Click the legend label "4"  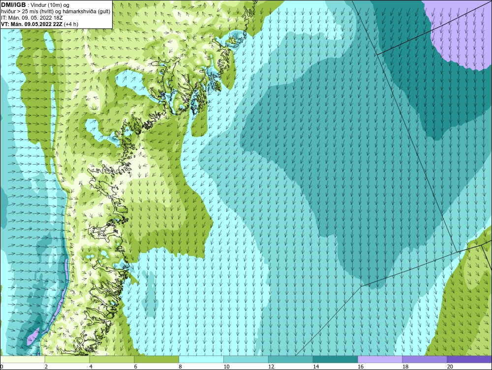[x=91, y=367]
